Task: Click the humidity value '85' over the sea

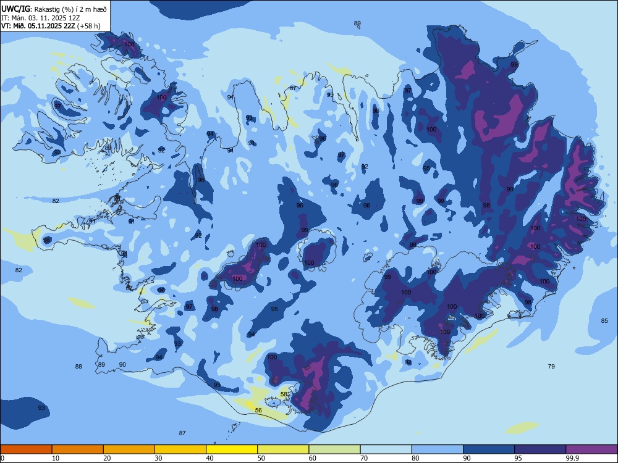Action: 604,321
